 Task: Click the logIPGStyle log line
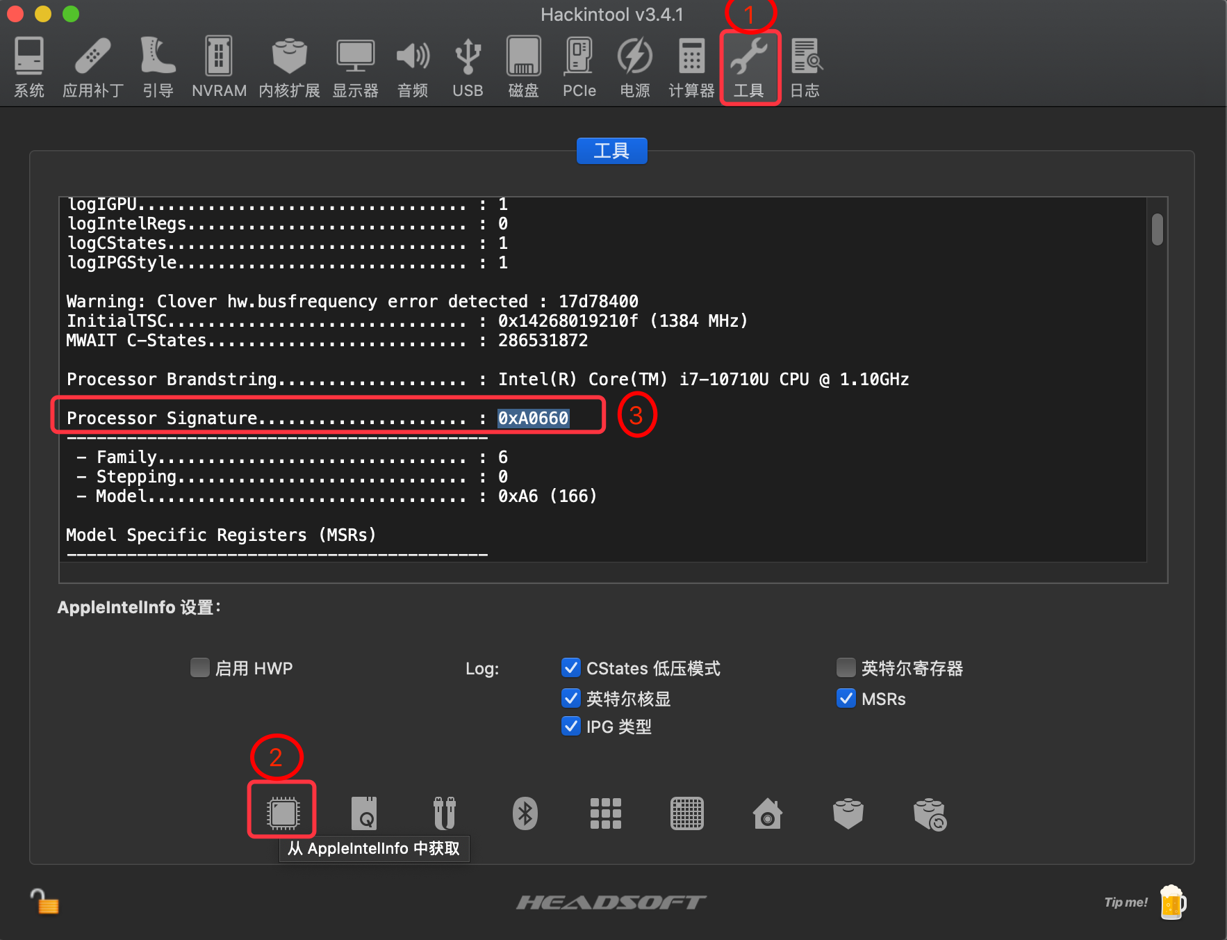click(288, 262)
